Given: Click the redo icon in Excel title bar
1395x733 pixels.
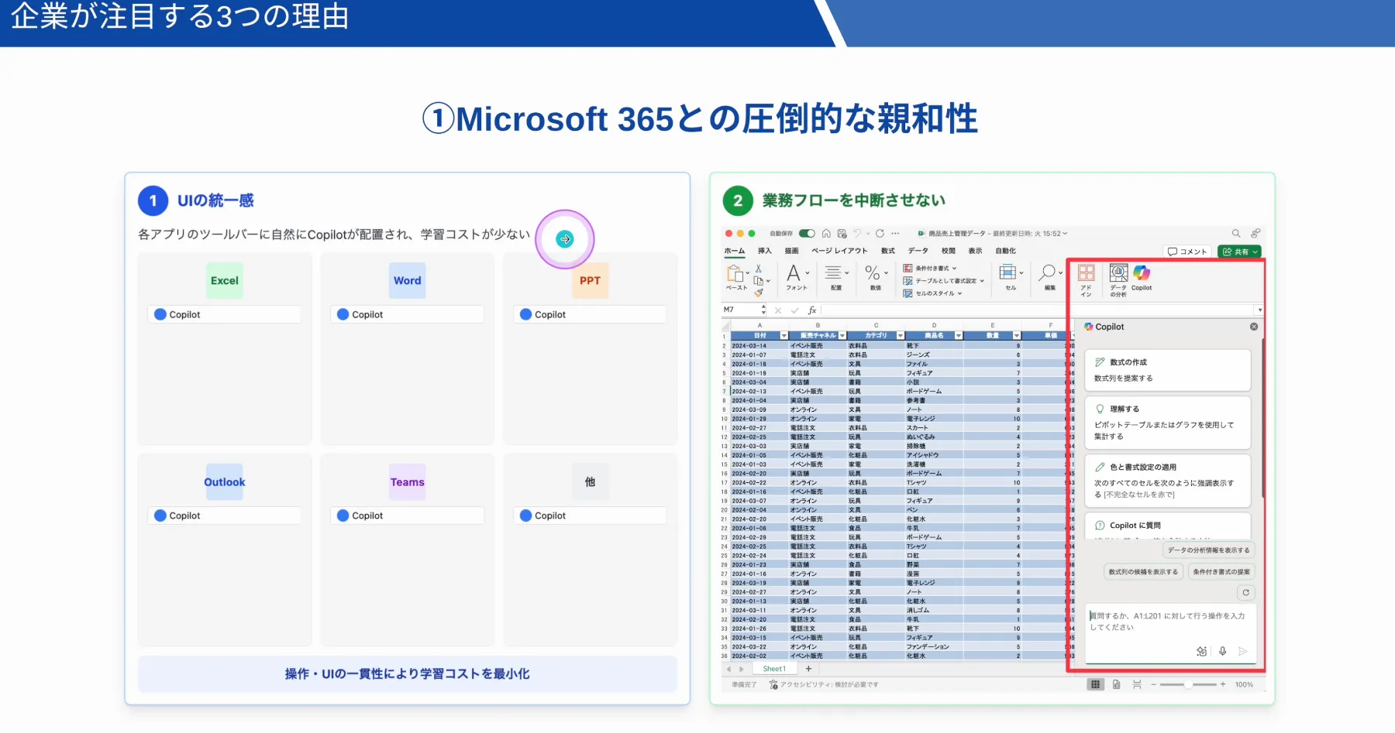Looking at the screenshot, I should click(x=880, y=233).
